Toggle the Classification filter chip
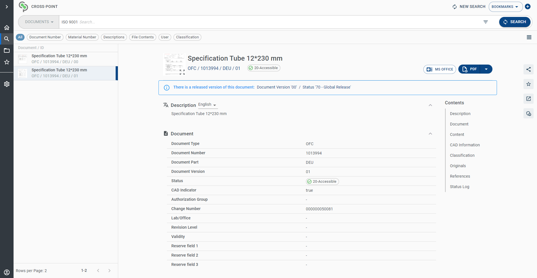Screen dimensions: 537x278 (x=188, y=37)
